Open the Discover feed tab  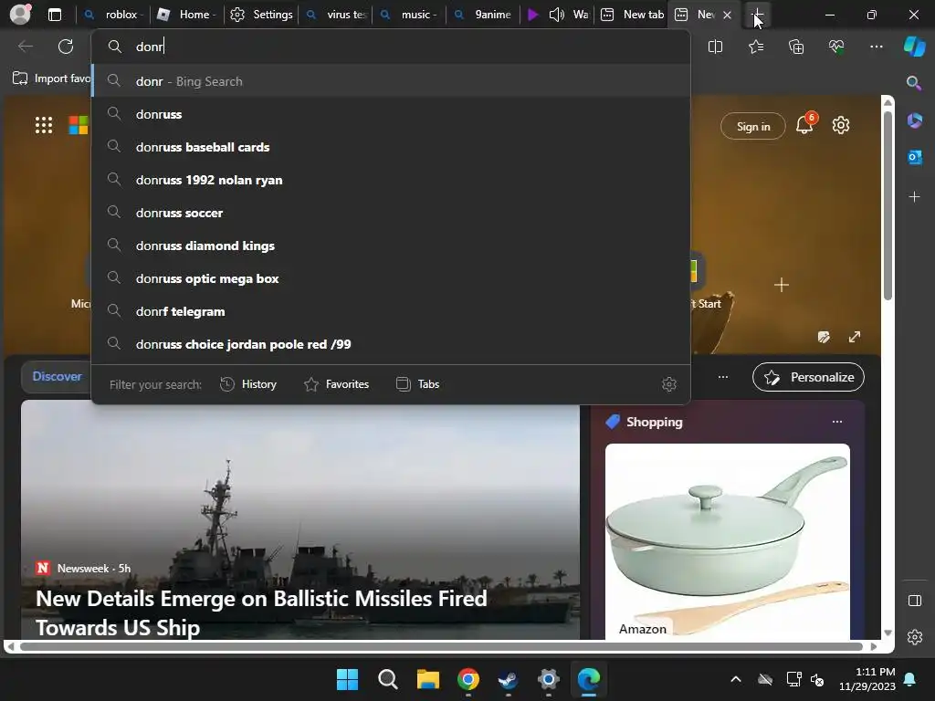[57, 376]
